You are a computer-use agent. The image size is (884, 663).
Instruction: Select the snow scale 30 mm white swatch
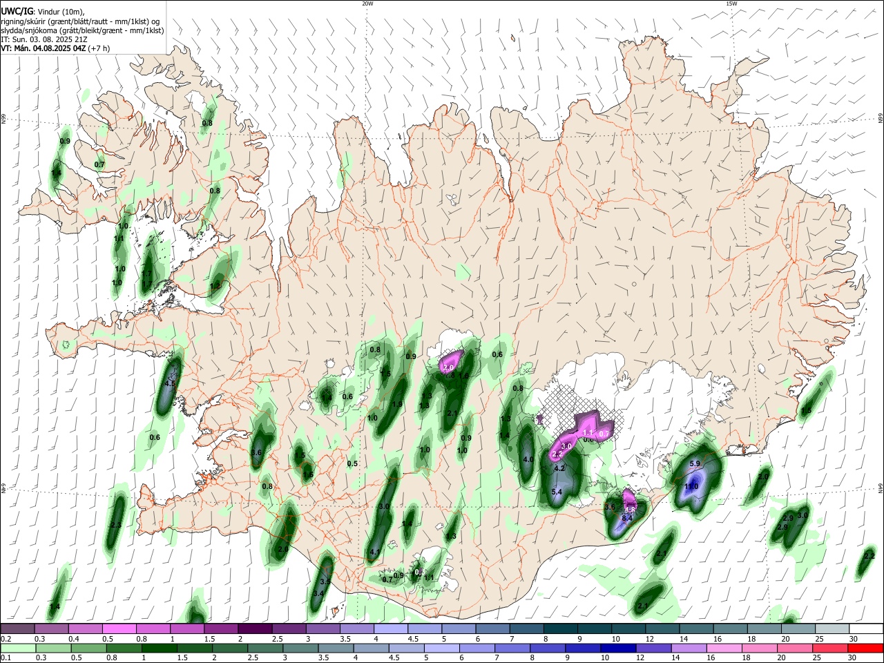click(x=866, y=628)
